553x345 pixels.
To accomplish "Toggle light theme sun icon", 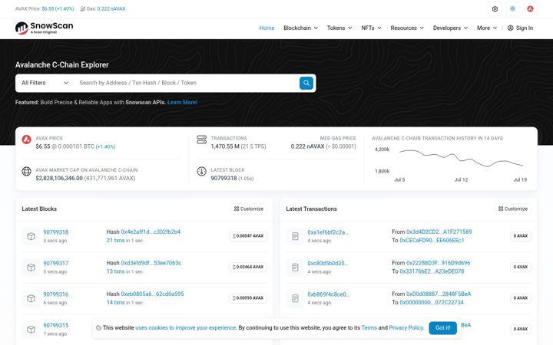I will coord(512,8).
